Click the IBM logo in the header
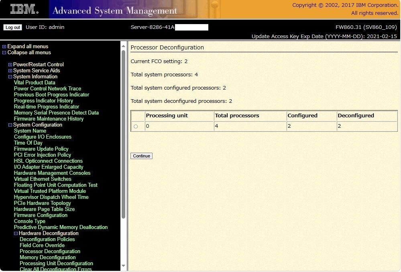The height and width of the screenshot is (272, 401). coord(24,9)
